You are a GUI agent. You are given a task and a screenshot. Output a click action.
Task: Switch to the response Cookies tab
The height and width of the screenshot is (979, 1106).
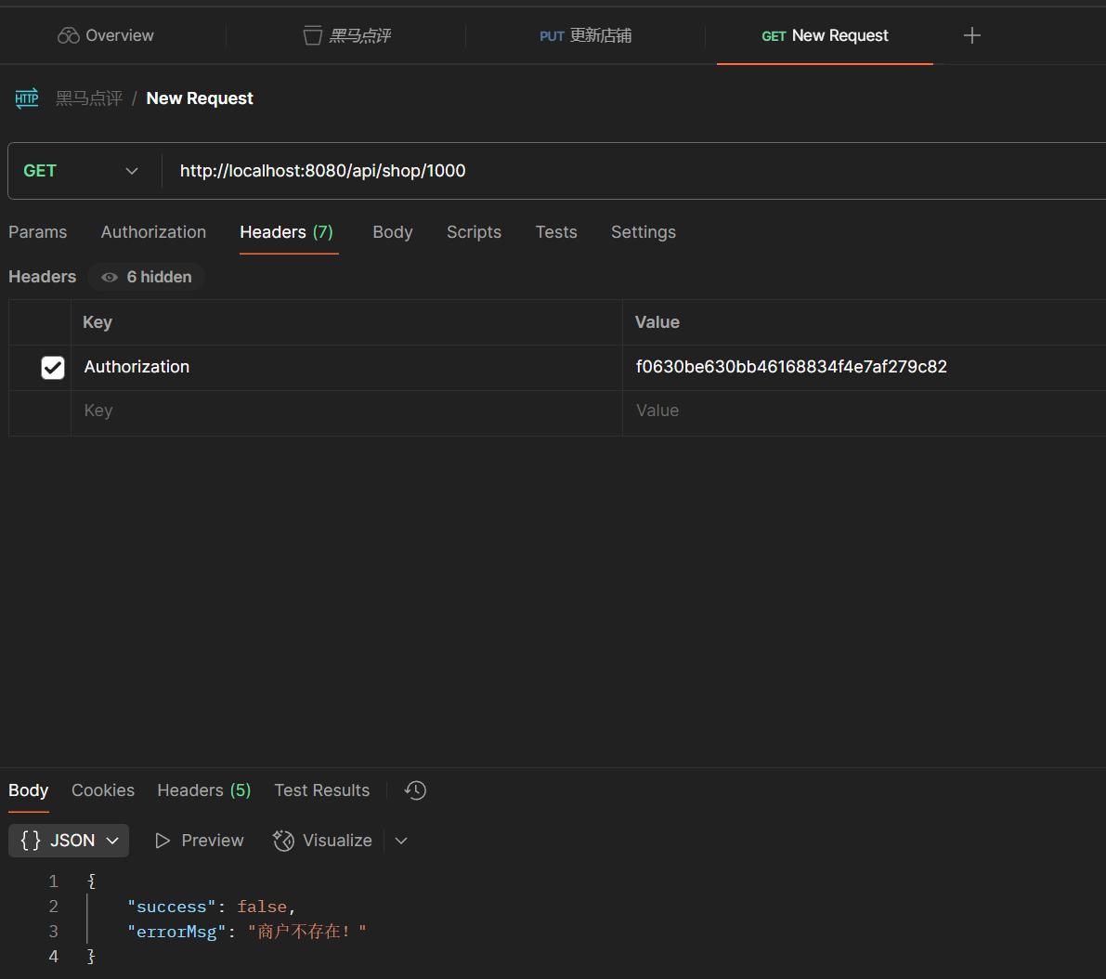point(103,790)
